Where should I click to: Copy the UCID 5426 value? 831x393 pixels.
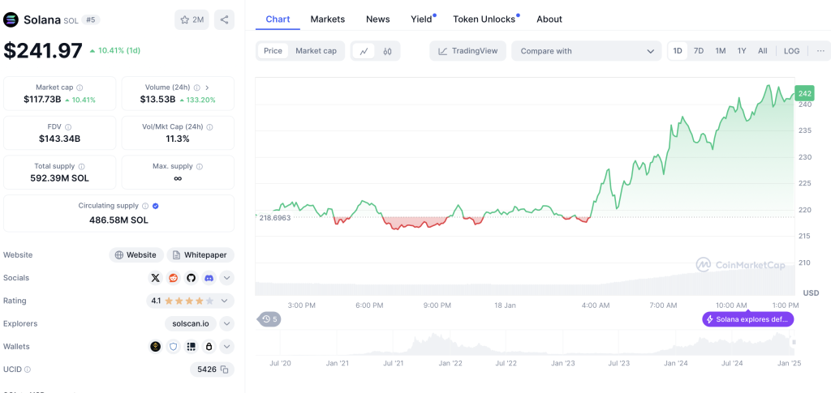(x=225, y=370)
